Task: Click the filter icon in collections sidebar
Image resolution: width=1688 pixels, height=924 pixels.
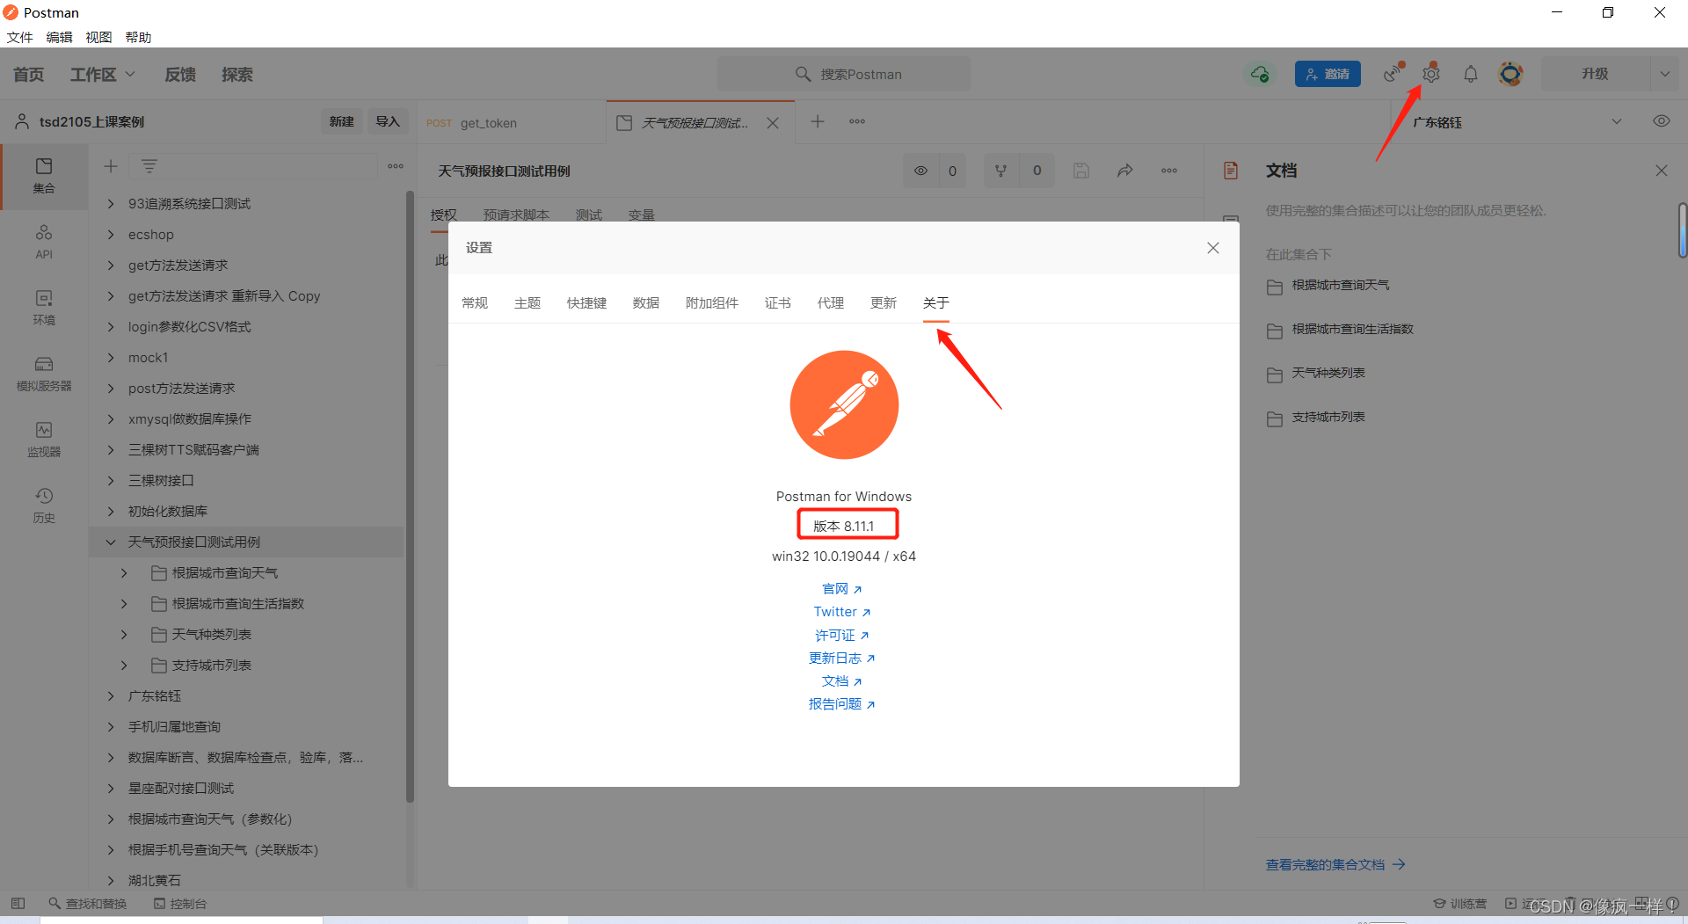Action: (x=149, y=166)
